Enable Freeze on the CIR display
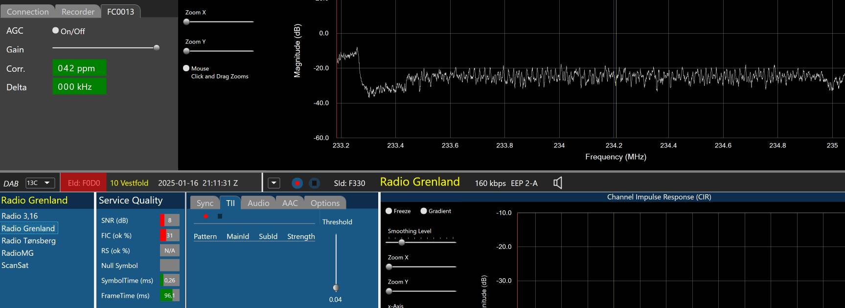 point(389,211)
